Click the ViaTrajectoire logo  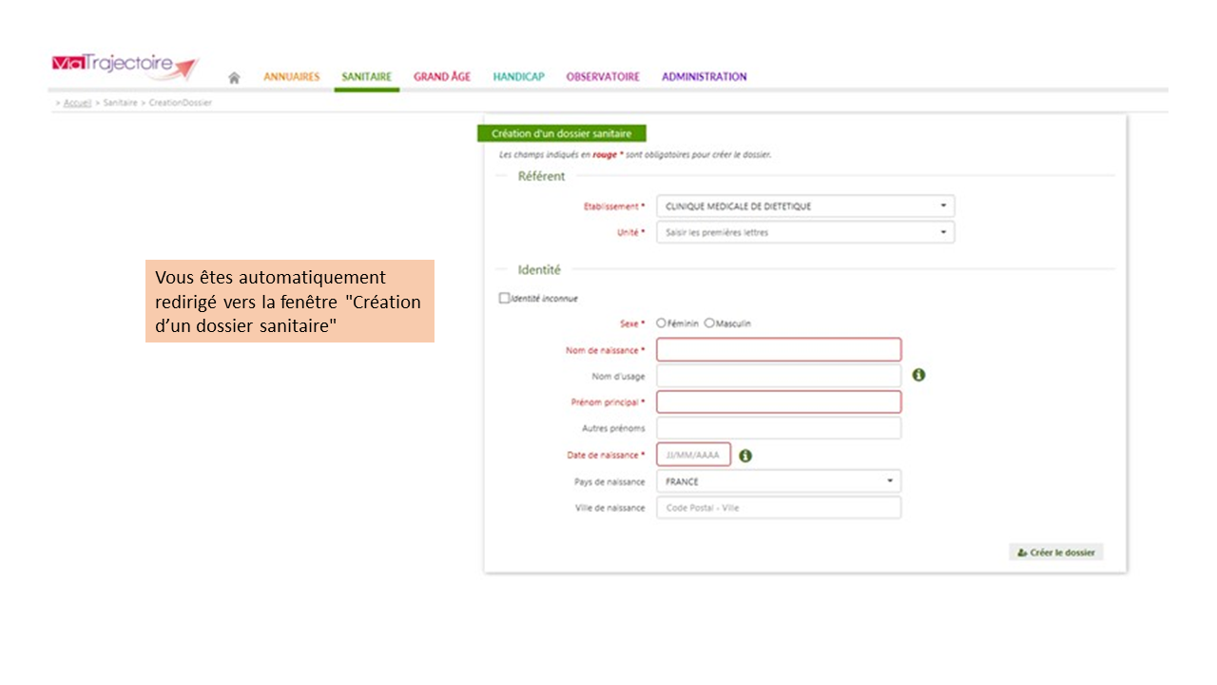[125, 66]
